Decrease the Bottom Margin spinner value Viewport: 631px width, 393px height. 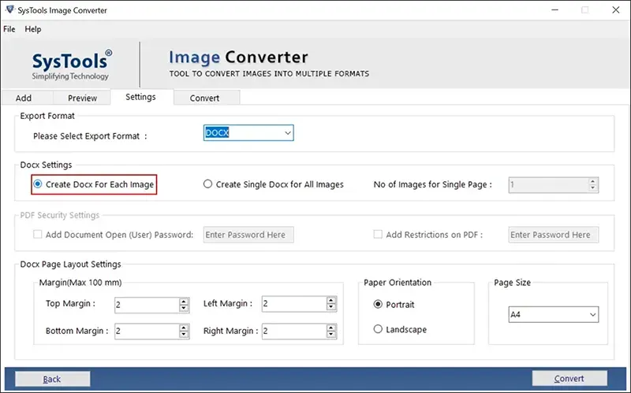click(184, 335)
